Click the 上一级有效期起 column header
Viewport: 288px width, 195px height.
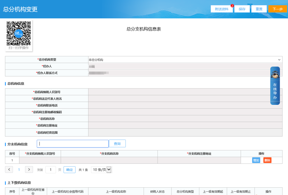coord(213,192)
